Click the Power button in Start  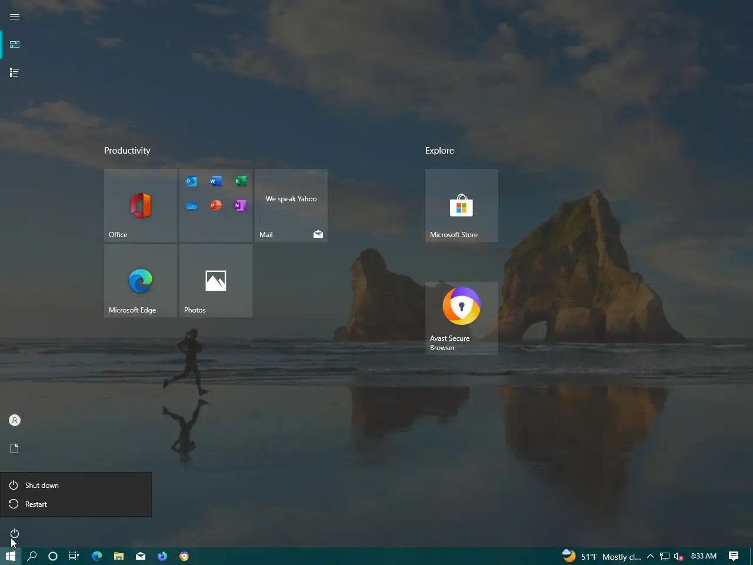[x=15, y=533]
